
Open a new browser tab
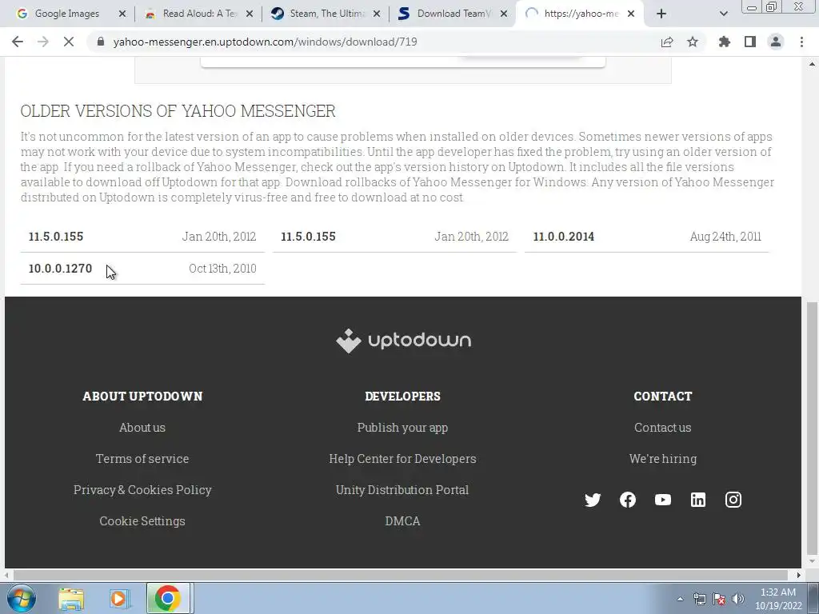(661, 14)
